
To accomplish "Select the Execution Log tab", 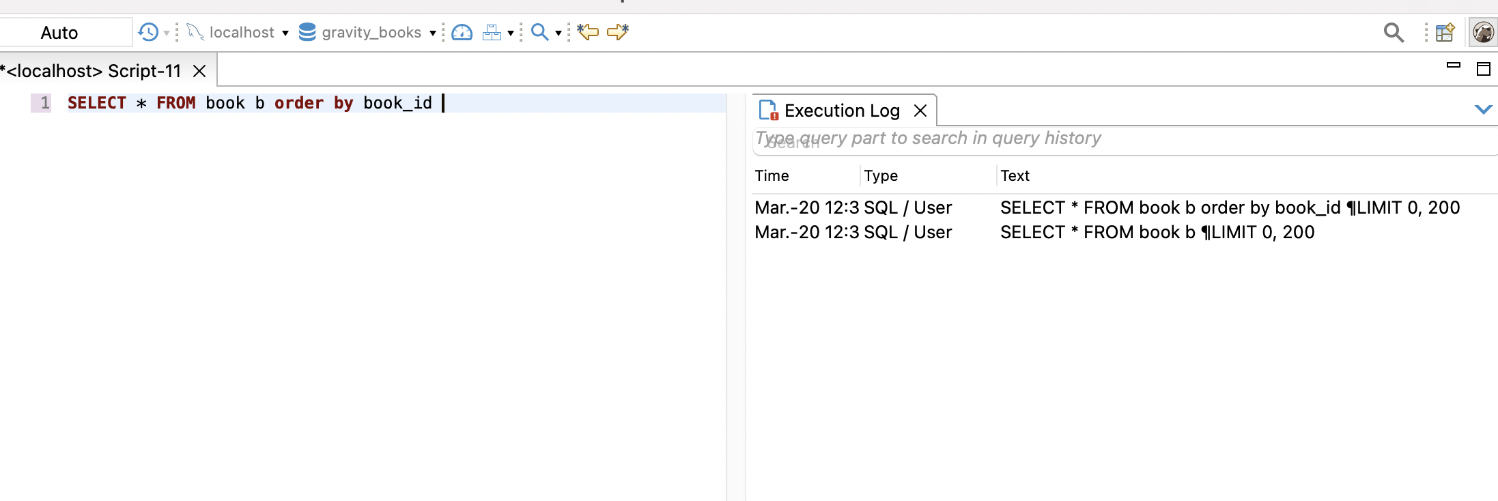I will click(841, 111).
